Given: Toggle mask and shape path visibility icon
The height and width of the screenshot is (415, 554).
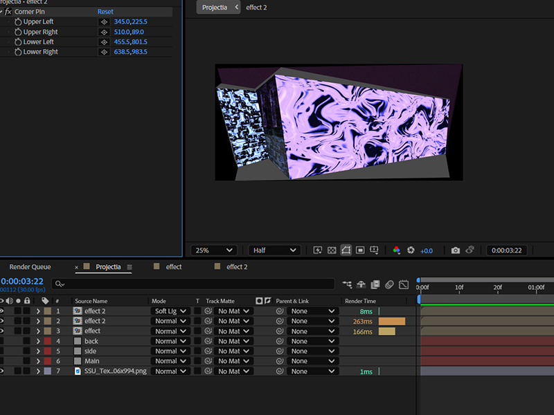Looking at the screenshot, I should tap(346, 250).
